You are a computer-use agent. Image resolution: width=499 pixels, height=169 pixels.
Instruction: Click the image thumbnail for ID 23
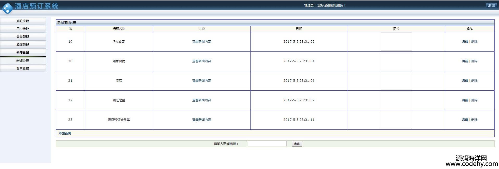(x=396, y=120)
